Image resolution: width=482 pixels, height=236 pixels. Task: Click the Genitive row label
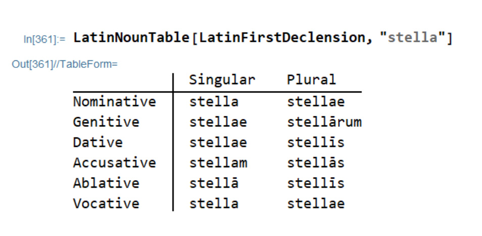pyautogui.click(x=106, y=122)
